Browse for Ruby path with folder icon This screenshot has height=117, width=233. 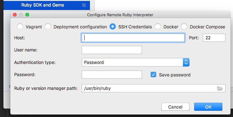[x=220, y=88]
